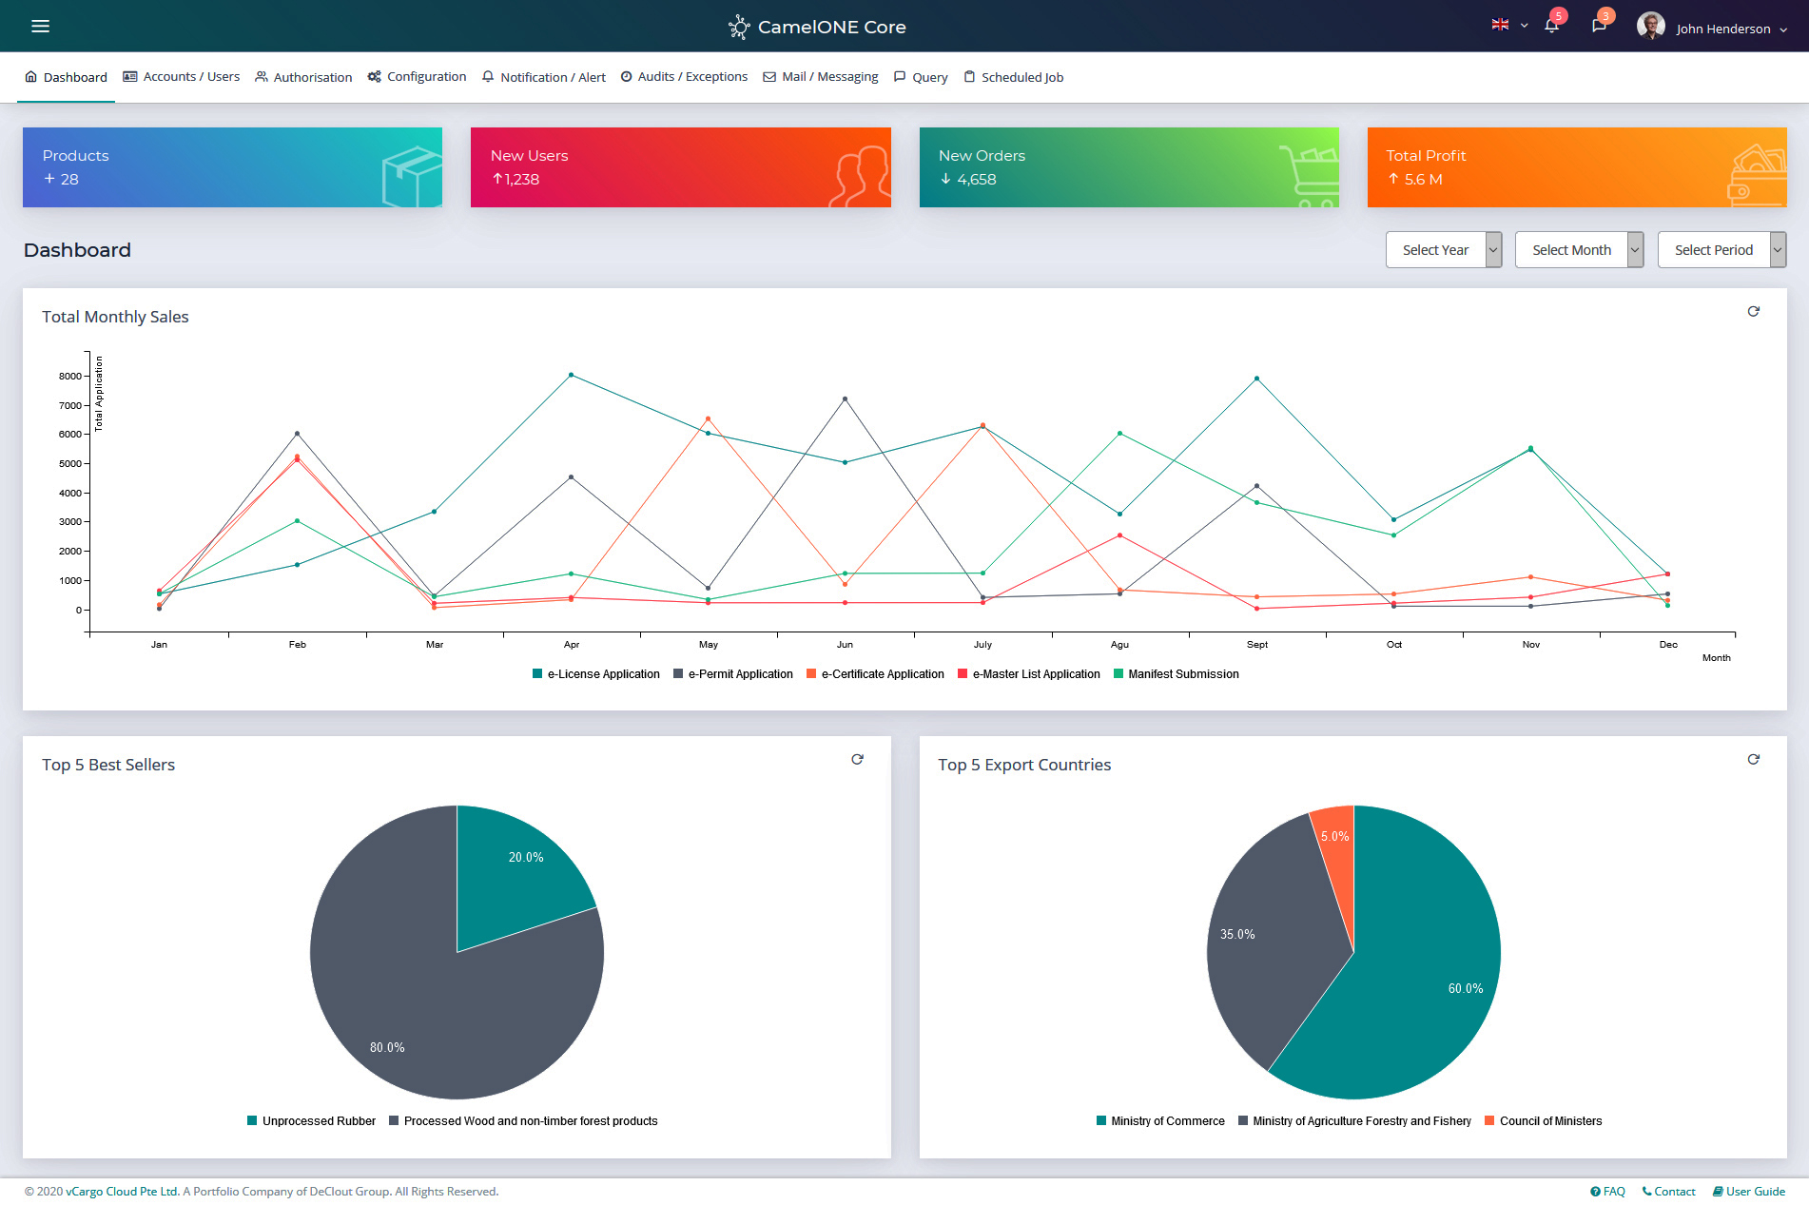The height and width of the screenshot is (1205, 1809).
Task: Open the Select Year dropdown
Action: pyautogui.click(x=1443, y=250)
